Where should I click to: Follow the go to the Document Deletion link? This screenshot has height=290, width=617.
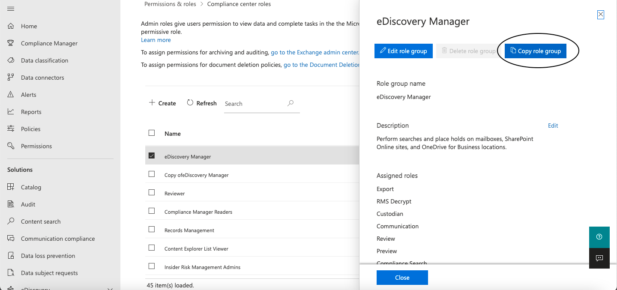[321, 65]
